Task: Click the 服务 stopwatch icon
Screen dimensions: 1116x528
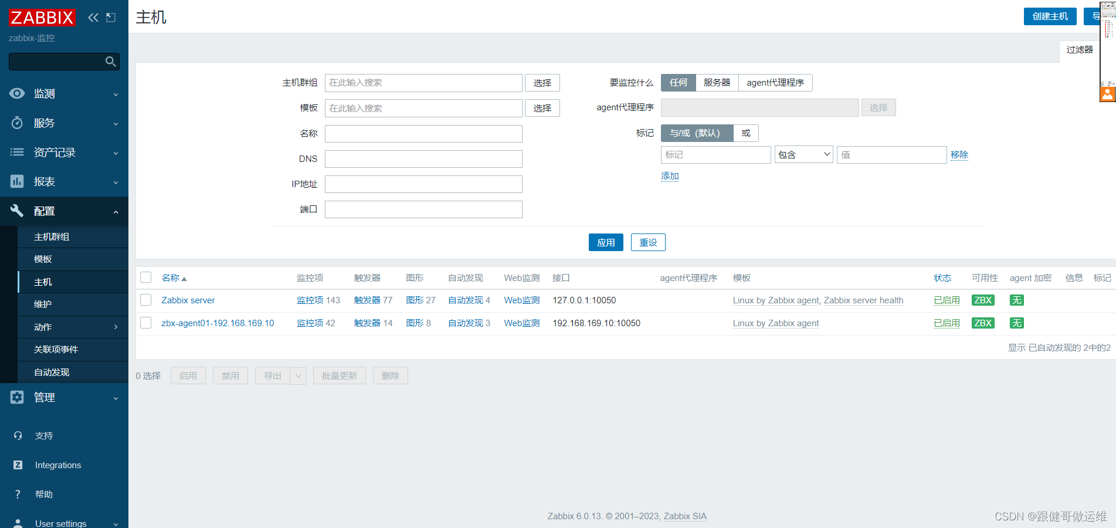Action: pyautogui.click(x=17, y=123)
